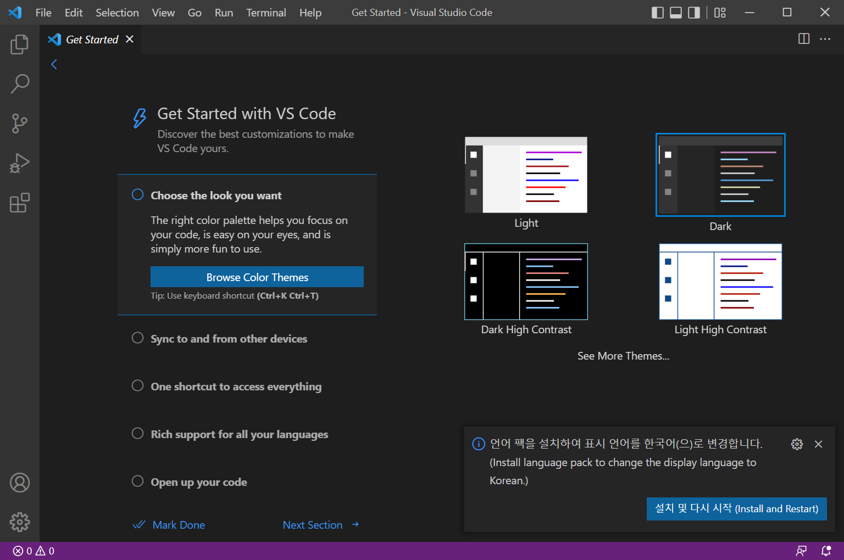Check the 'One shortcut to access everything' circle
The image size is (844, 560).
click(137, 385)
